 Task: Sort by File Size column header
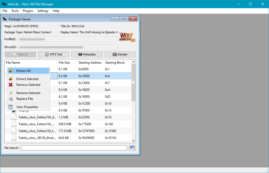pos(67,63)
